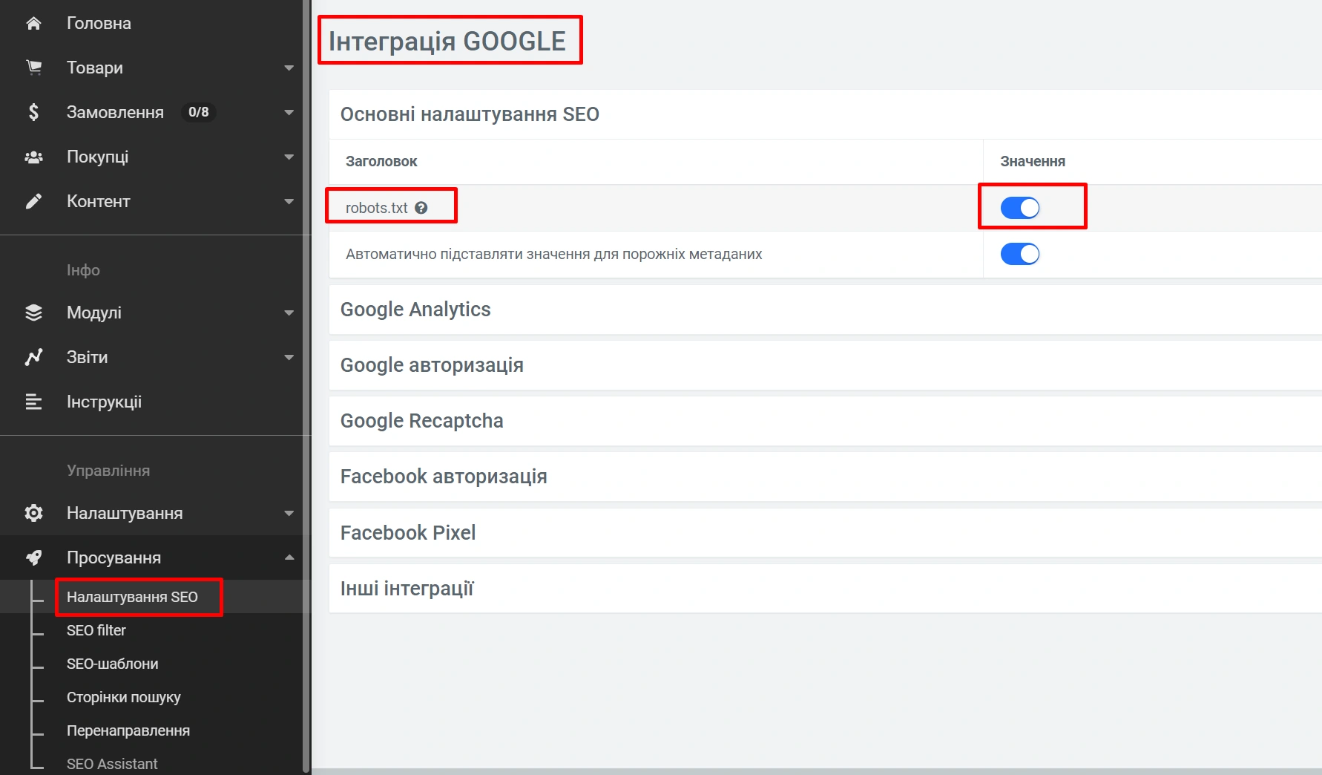Open the Facebook Pixel section

(408, 533)
